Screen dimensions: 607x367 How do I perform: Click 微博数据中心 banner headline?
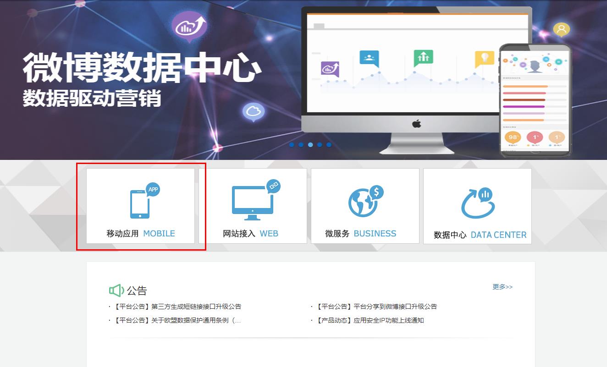pos(142,67)
